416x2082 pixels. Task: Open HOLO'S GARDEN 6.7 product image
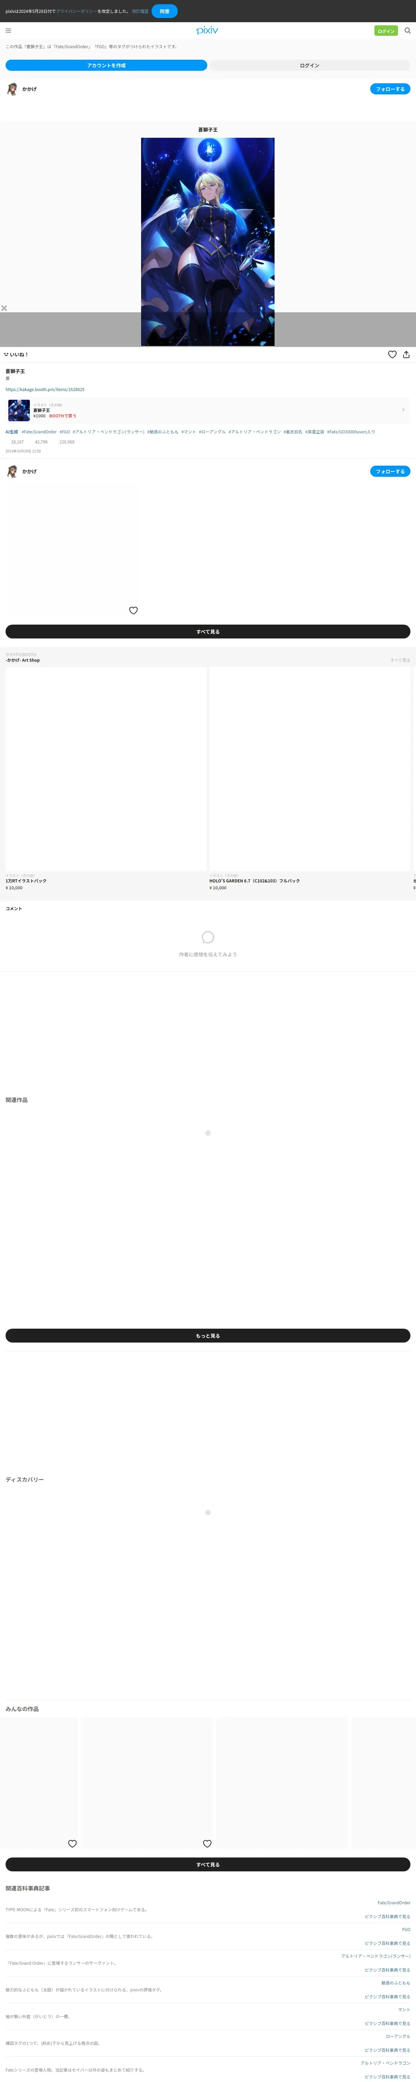click(x=309, y=769)
